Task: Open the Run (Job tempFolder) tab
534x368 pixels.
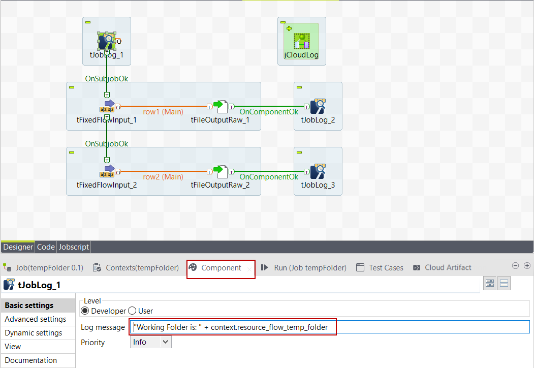Action: [x=304, y=267]
